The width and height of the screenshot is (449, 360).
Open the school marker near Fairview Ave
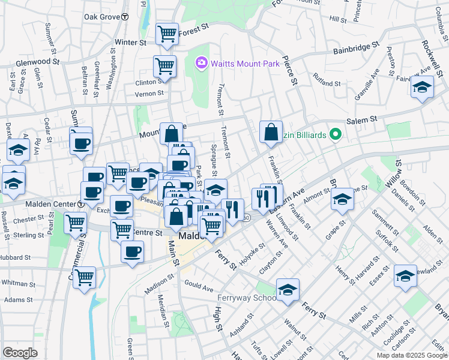coord(422,88)
